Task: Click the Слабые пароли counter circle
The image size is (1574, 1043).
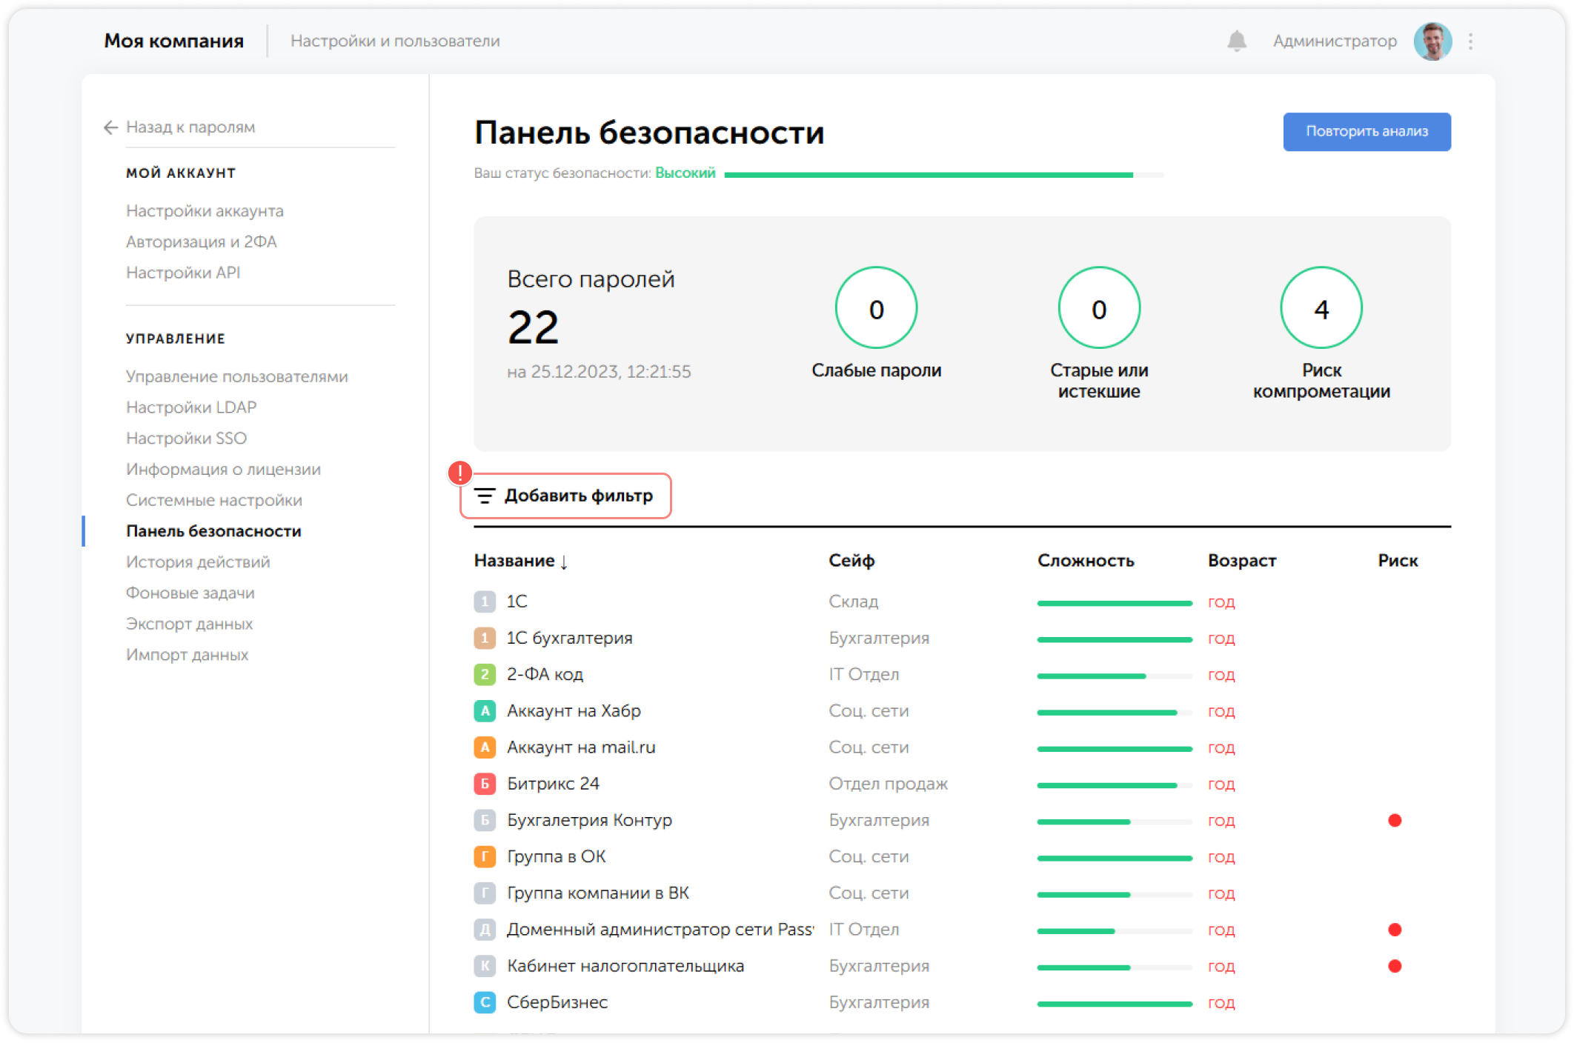Action: click(x=876, y=308)
